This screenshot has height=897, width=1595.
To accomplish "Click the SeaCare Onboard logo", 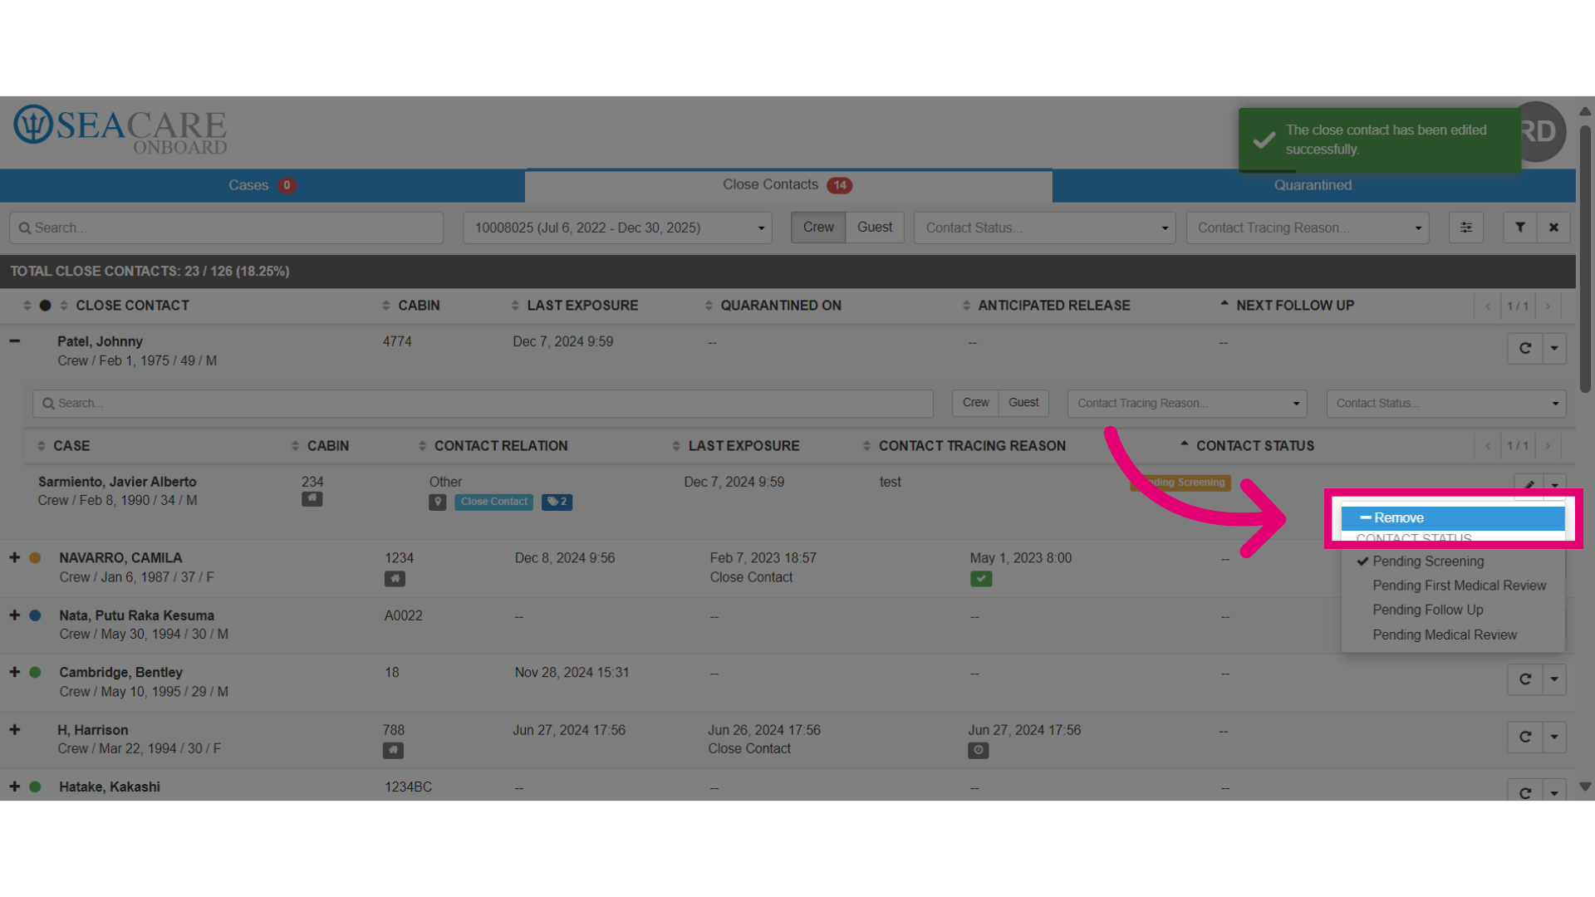I will [120, 130].
